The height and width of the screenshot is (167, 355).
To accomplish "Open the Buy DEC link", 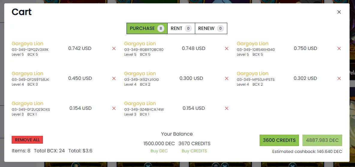I will [159, 151].
